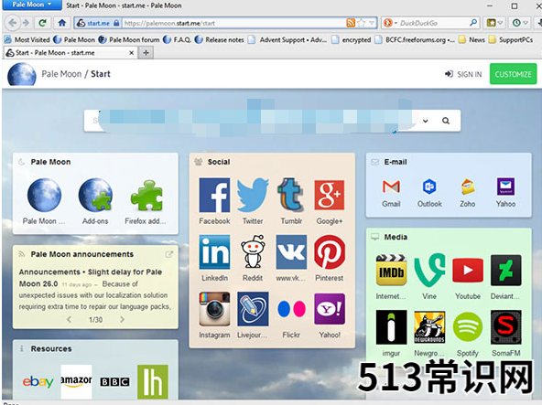The height and width of the screenshot is (405, 542).
Task: Open the Reddit alien icon
Action: 253,252
